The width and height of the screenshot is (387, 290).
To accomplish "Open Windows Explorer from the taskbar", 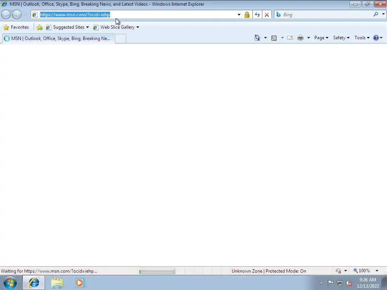I will (57, 283).
